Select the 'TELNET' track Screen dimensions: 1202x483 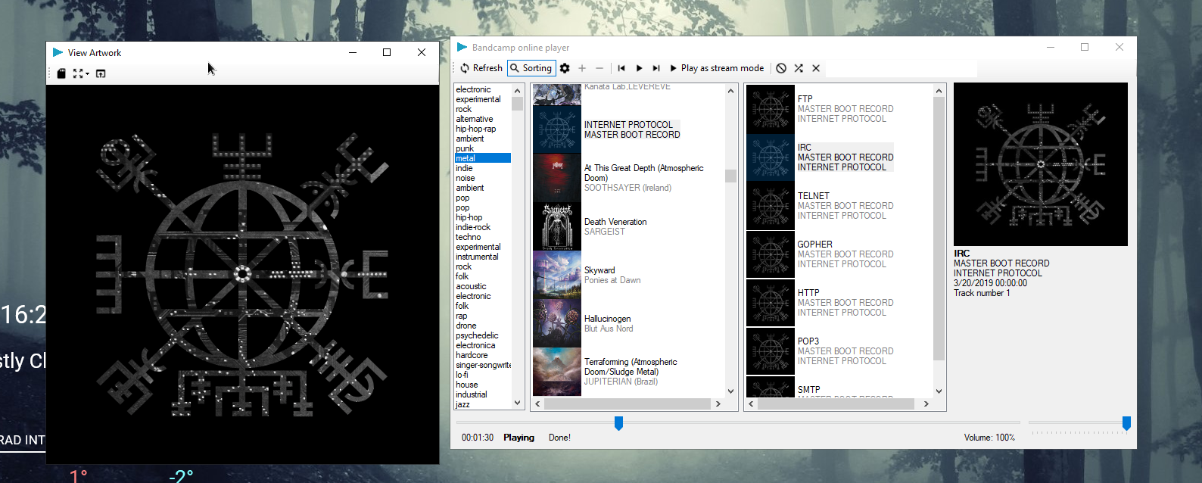pos(839,206)
